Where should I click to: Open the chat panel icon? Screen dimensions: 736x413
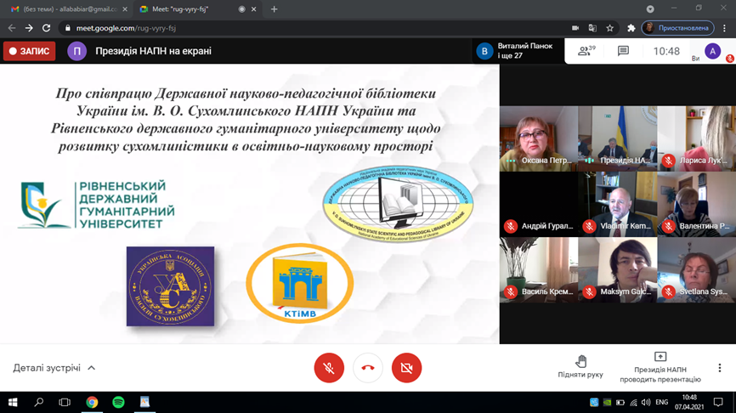tap(623, 51)
